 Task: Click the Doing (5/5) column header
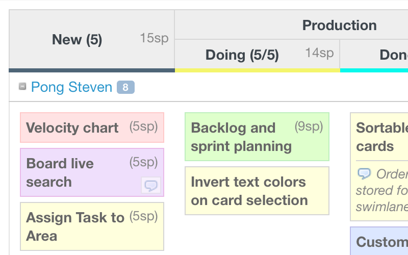point(242,55)
